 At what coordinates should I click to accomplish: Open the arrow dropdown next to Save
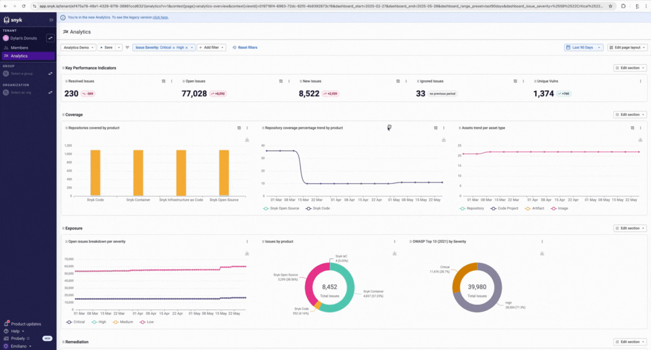point(119,47)
